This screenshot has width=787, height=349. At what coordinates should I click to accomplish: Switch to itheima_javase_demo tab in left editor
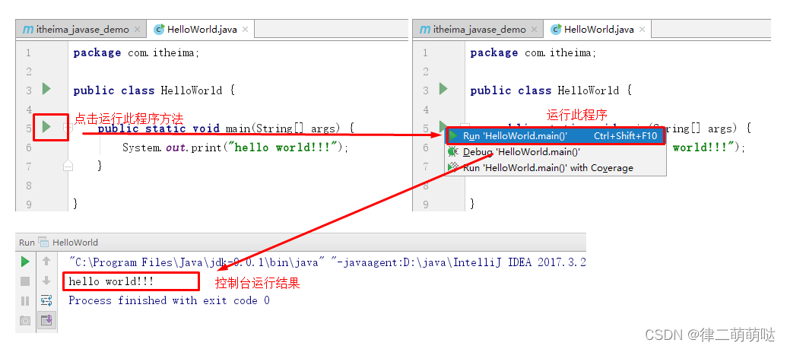pyautogui.click(x=81, y=29)
